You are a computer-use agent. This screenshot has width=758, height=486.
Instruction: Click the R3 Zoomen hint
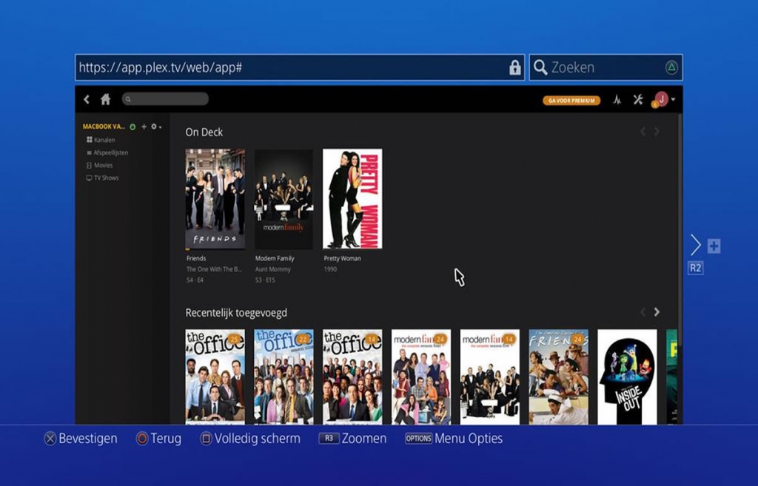pos(352,439)
